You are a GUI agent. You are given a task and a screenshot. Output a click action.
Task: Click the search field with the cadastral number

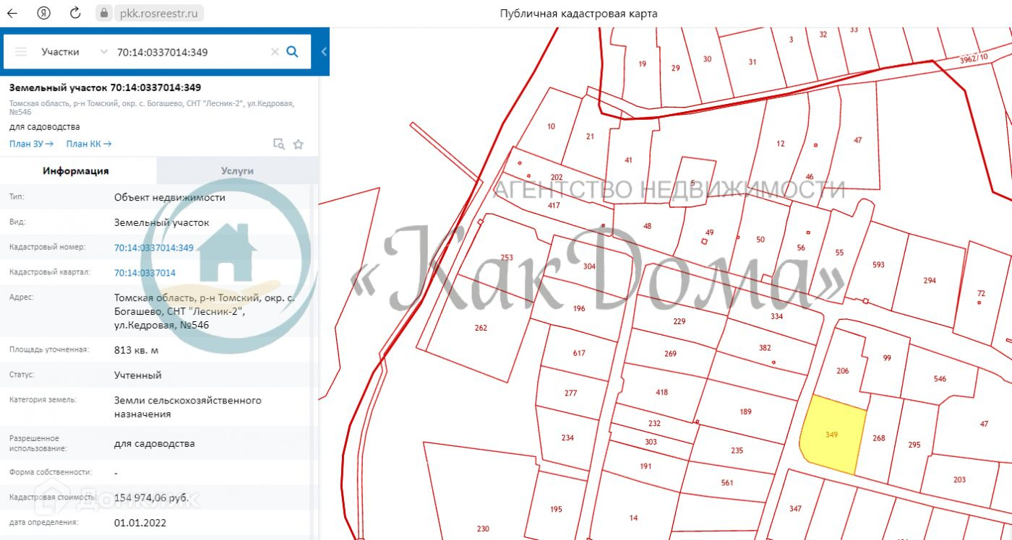(x=192, y=52)
